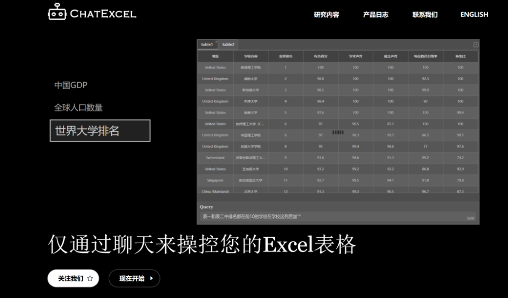
Task: Click the 斯坦福大学 cell
Action: tap(251, 90)
